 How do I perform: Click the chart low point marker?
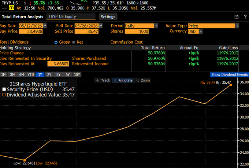[25, 160]
